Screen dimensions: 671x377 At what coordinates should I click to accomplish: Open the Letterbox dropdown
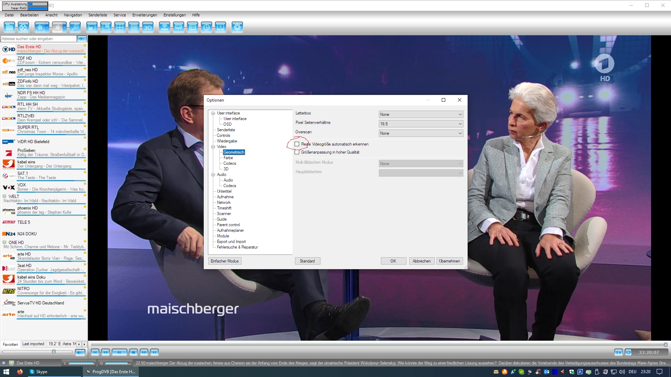point(421,114)
